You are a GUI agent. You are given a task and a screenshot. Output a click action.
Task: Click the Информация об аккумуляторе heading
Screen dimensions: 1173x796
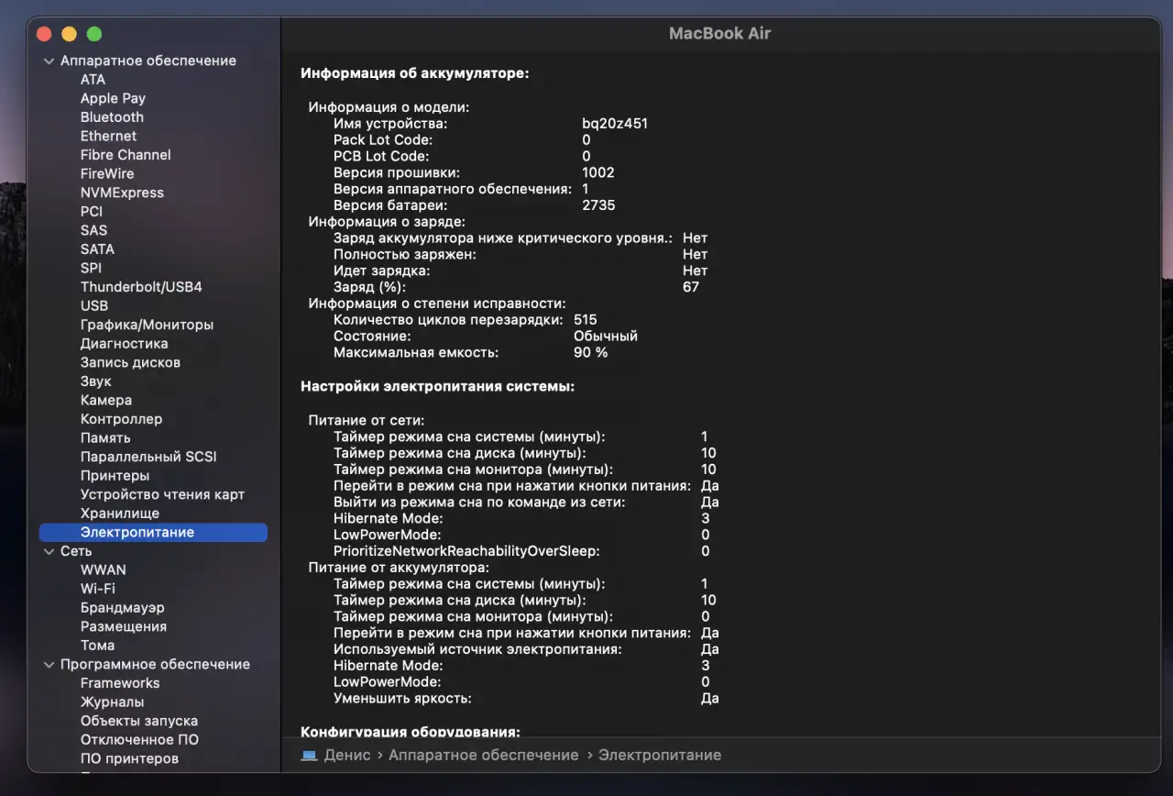[x=415, y=73]
